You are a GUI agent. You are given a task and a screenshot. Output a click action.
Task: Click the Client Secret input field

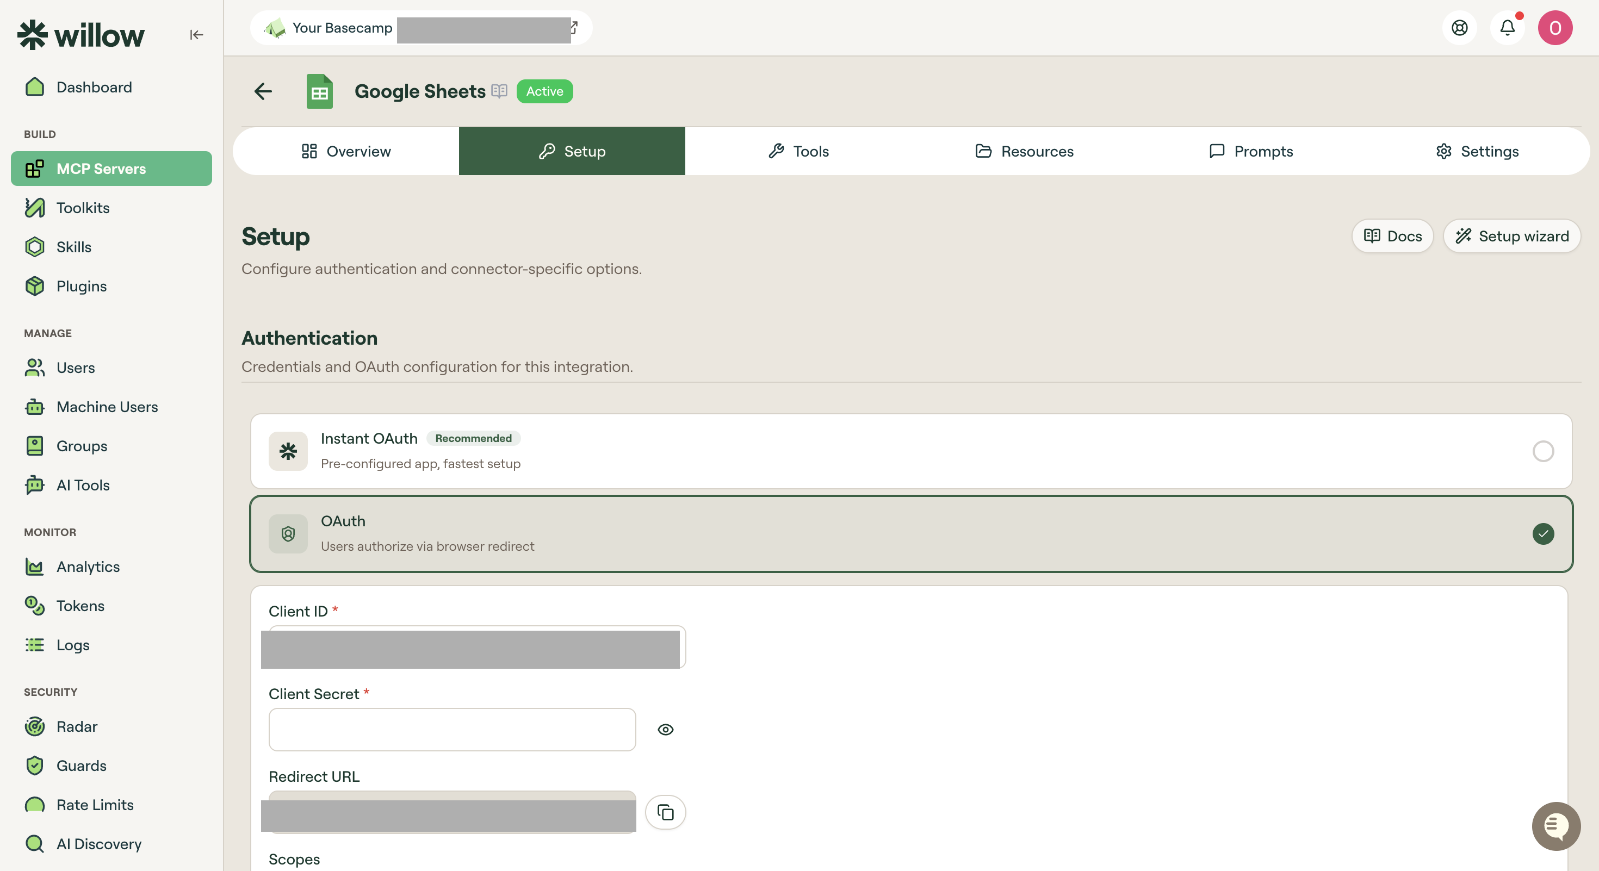pos(452,730)
